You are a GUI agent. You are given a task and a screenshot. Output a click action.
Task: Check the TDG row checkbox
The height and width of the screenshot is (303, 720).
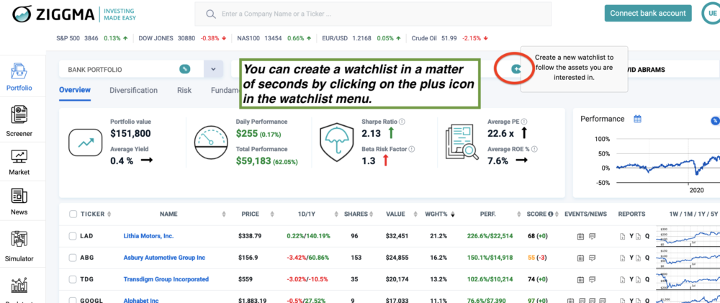pos(73,279)
